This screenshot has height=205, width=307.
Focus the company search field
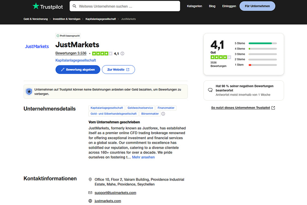click(125, 6)
